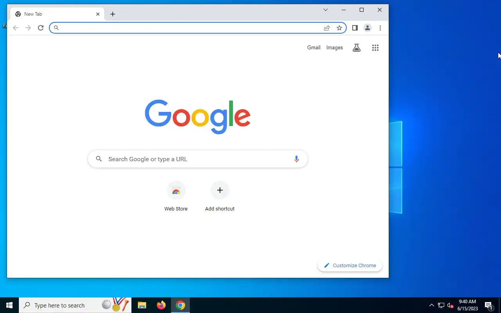
Task: Launch Firefox from the taskbar
Action: (161, 305)
